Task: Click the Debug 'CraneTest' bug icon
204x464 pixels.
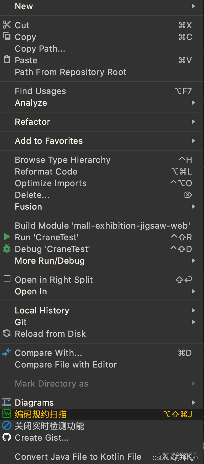Action: pos(7,248)
